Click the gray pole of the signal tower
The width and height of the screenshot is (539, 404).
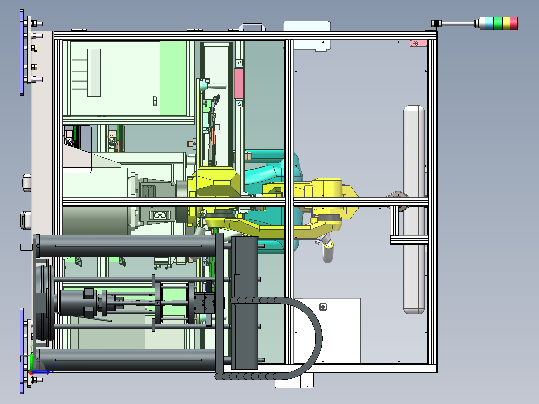(458, 23)
